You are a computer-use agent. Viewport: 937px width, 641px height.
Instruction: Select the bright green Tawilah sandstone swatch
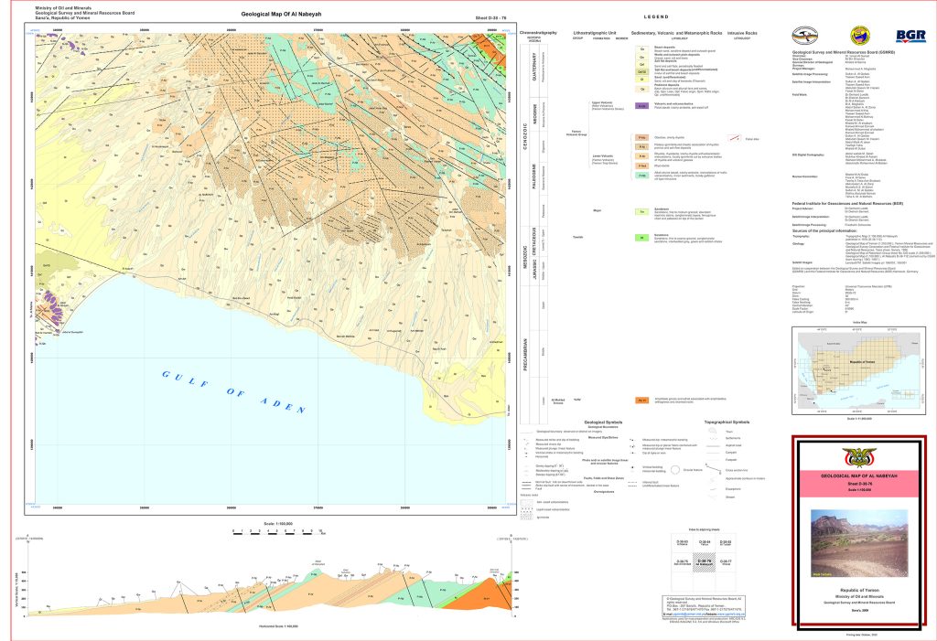[642, 237]
